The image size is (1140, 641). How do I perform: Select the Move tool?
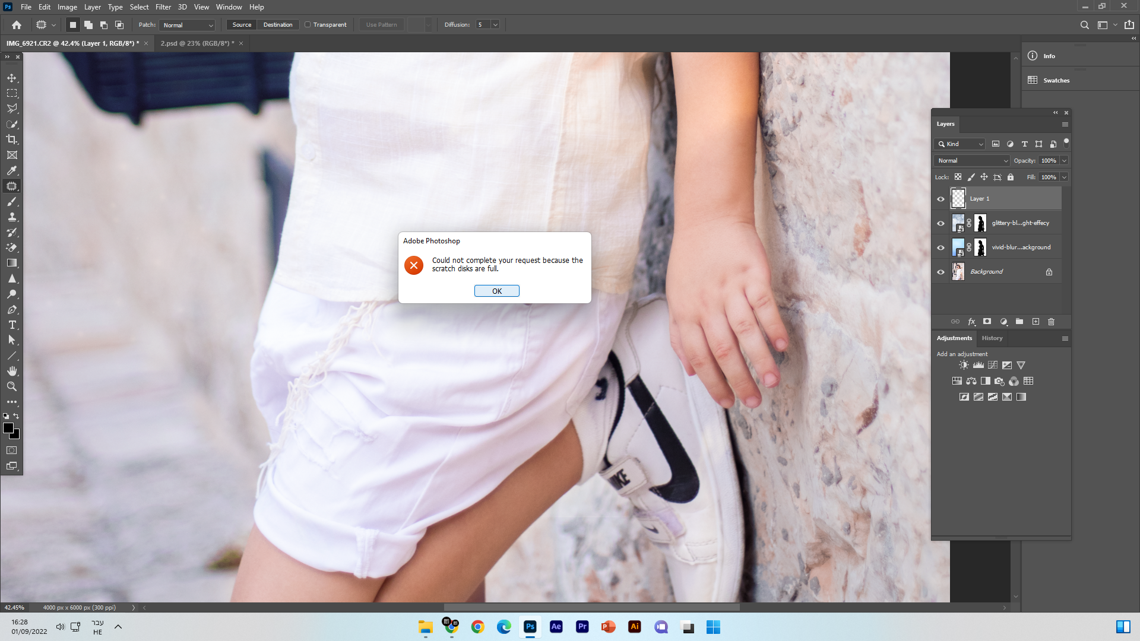(x=12, y=78)
